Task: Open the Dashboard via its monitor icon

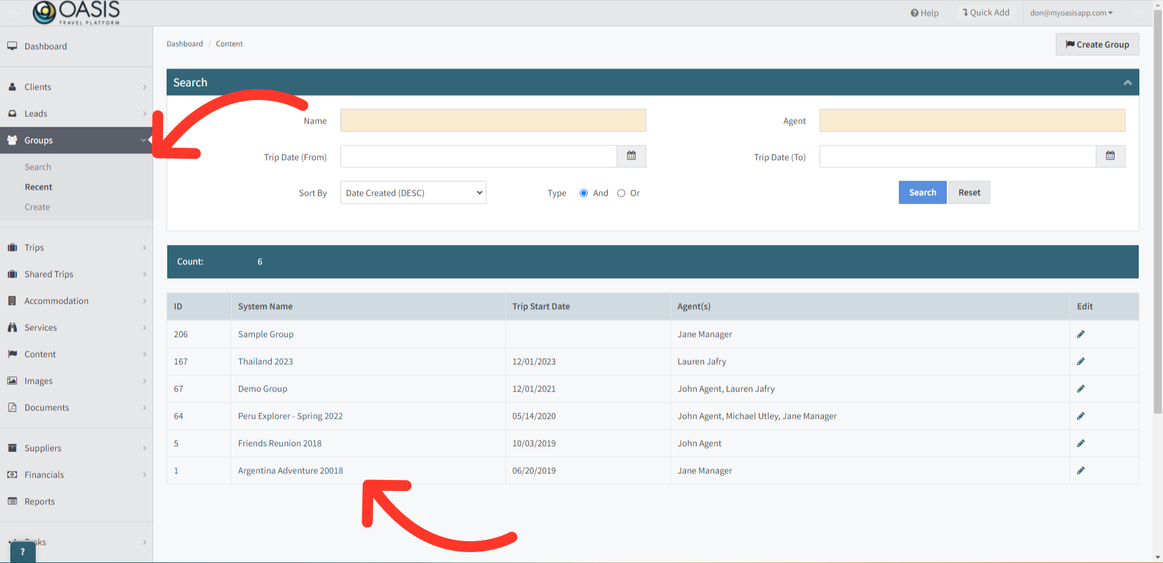Action: [x=13, y=45]
